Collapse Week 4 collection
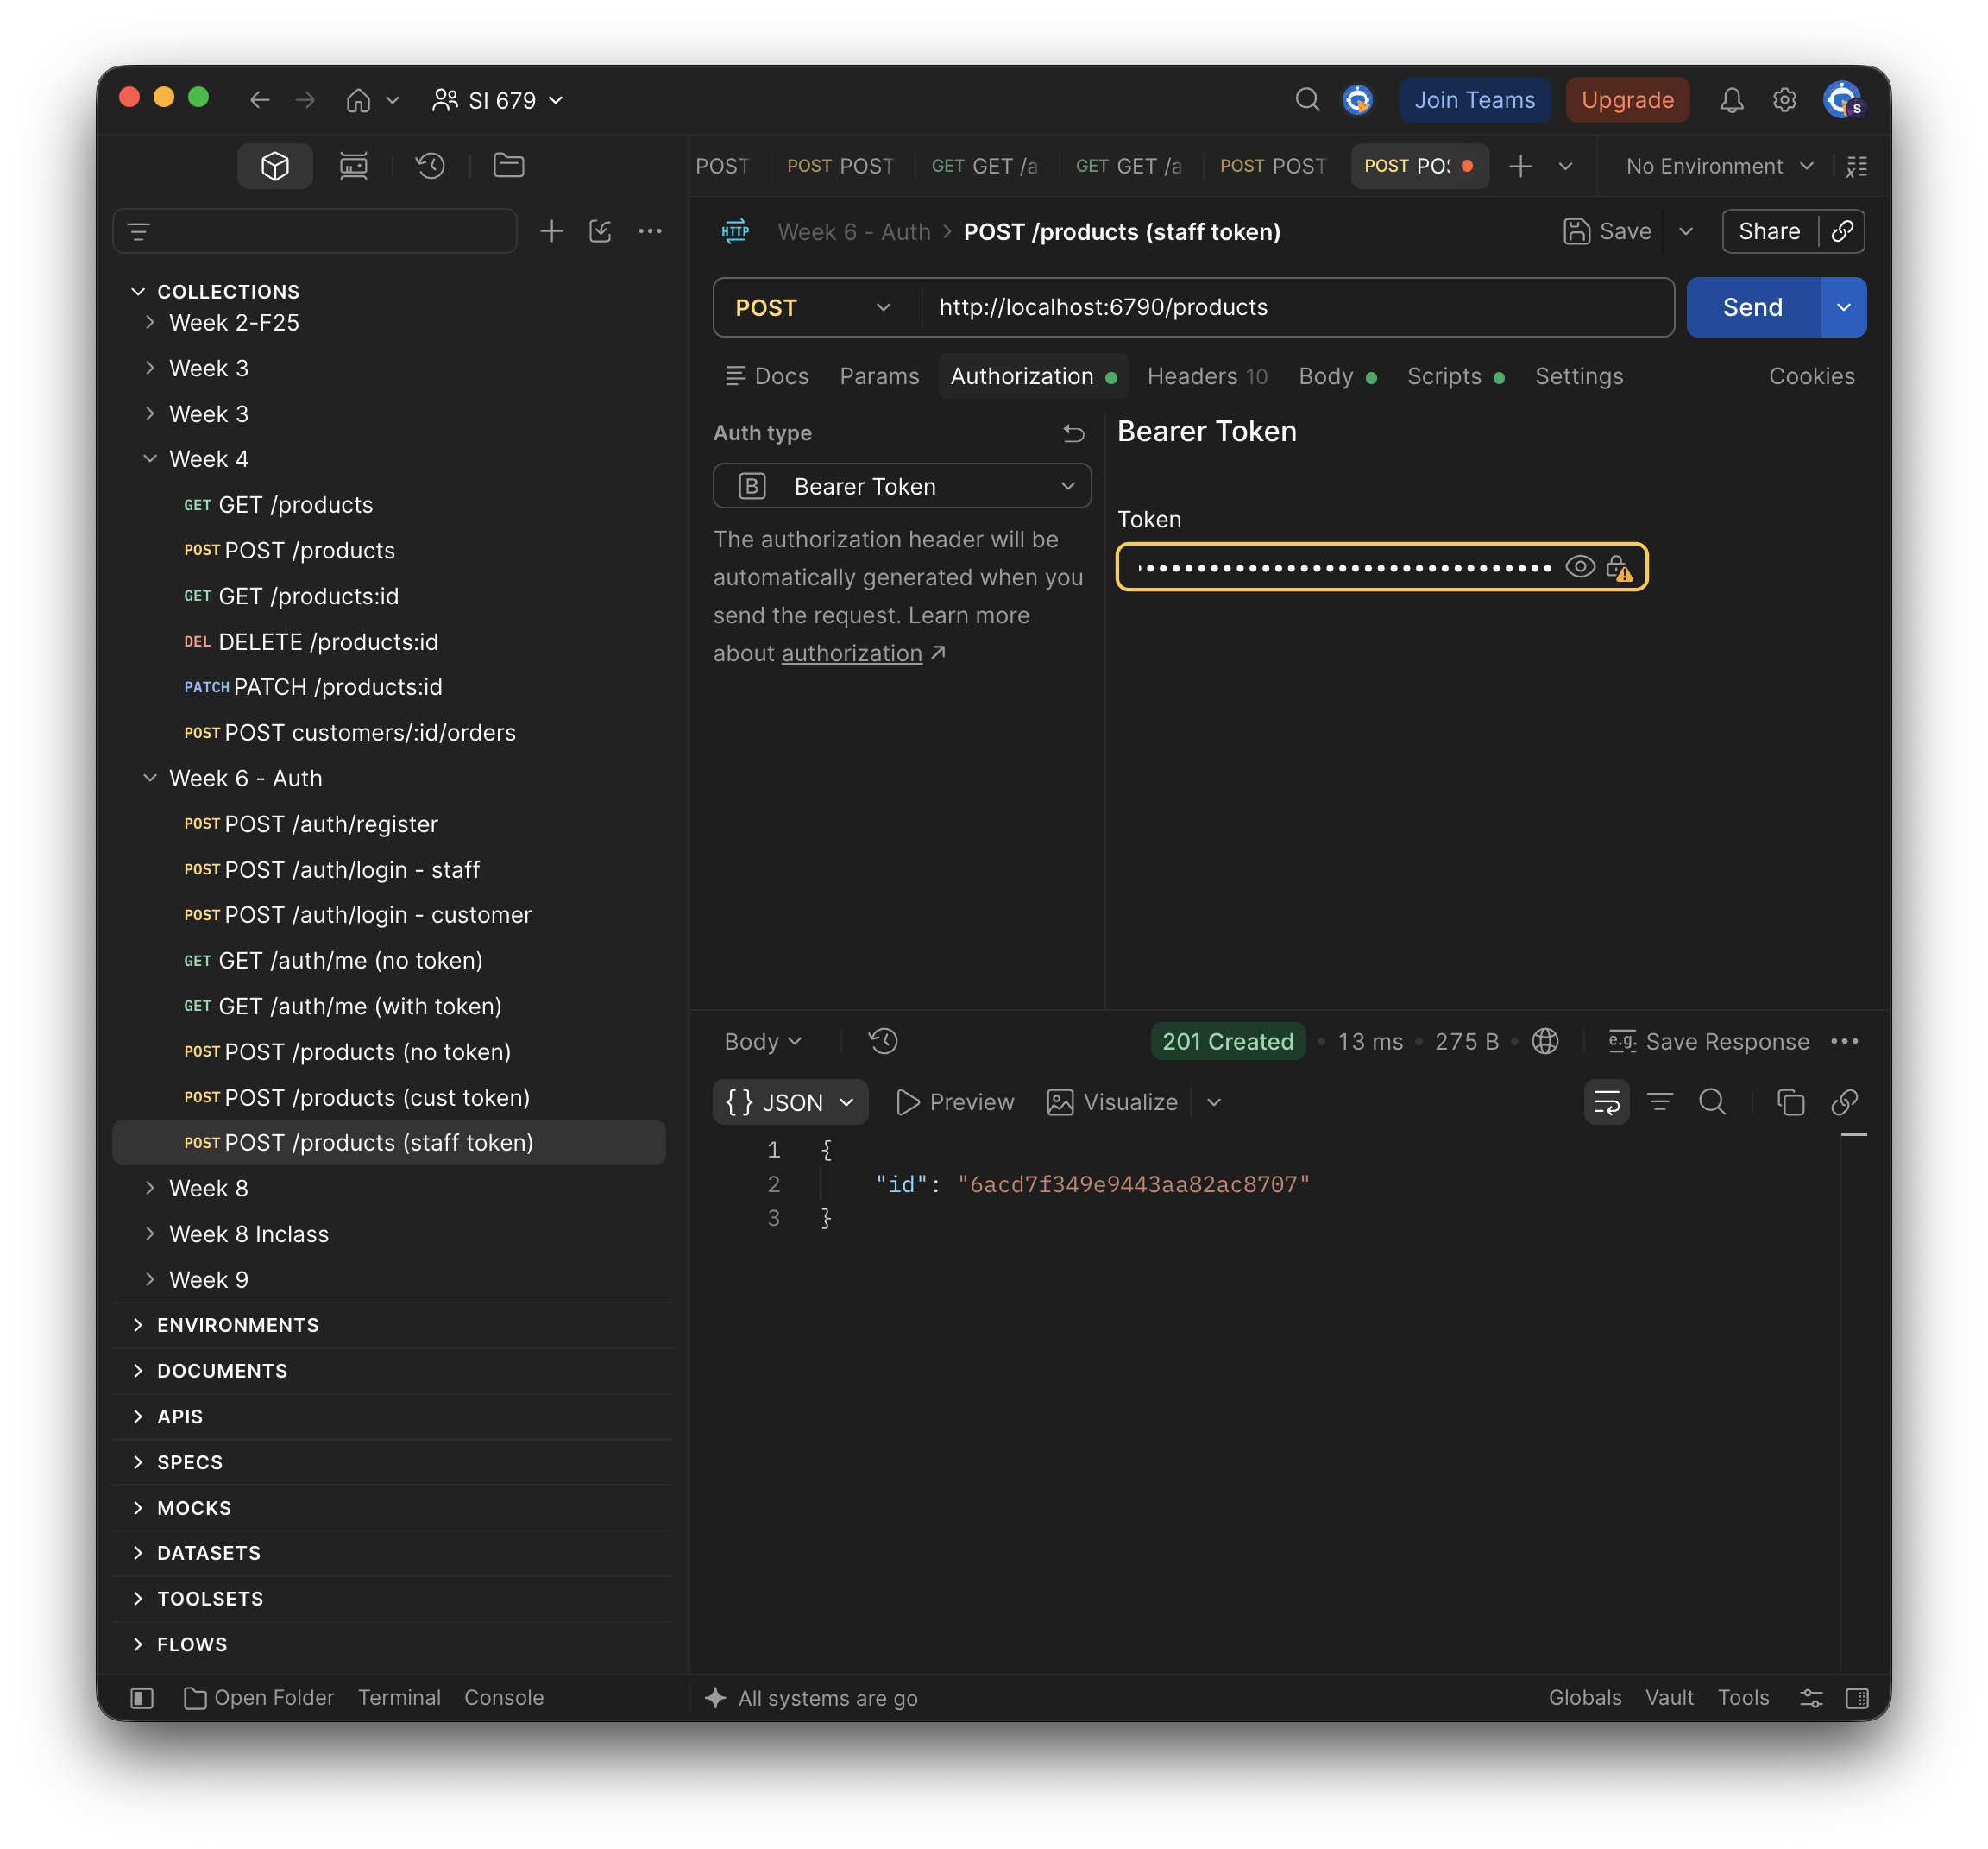This screenshot has width=1988, height=1849. point(150,459)
